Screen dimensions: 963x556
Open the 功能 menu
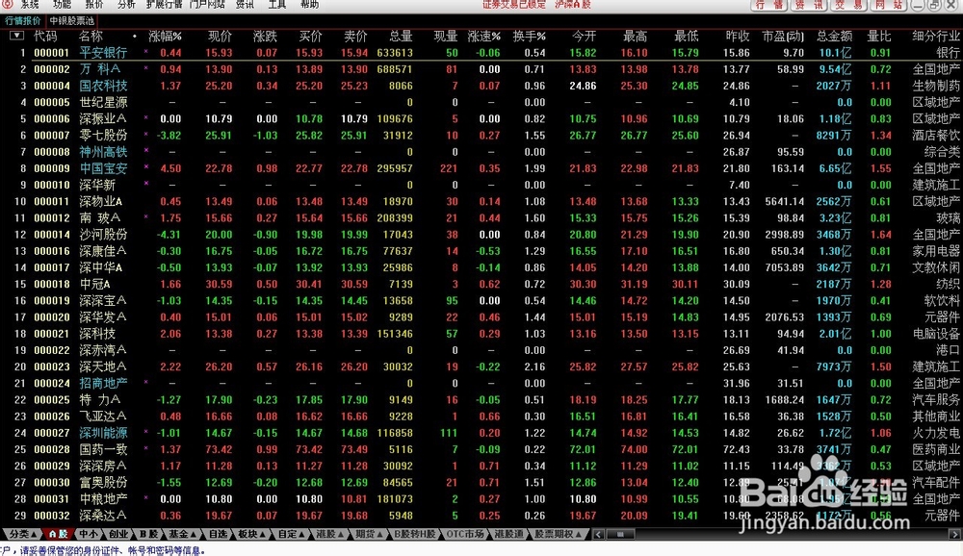[x=62, y=4]
